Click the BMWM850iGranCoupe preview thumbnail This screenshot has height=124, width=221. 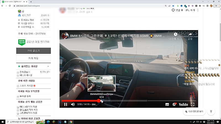(x=101, y=83)
